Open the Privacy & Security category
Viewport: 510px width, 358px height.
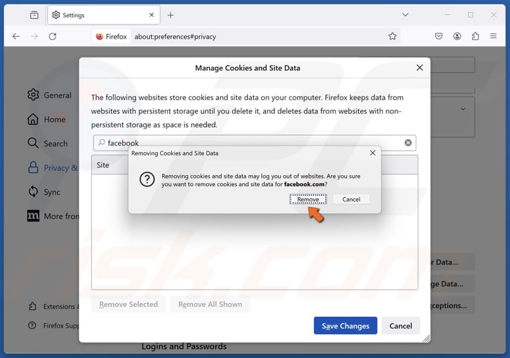52,167
